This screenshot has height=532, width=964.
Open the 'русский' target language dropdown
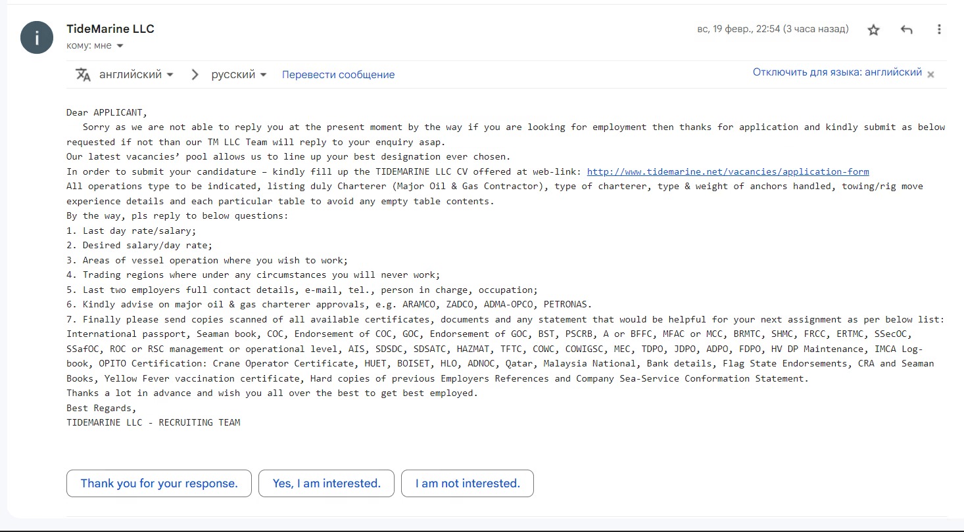coord(239,74)
